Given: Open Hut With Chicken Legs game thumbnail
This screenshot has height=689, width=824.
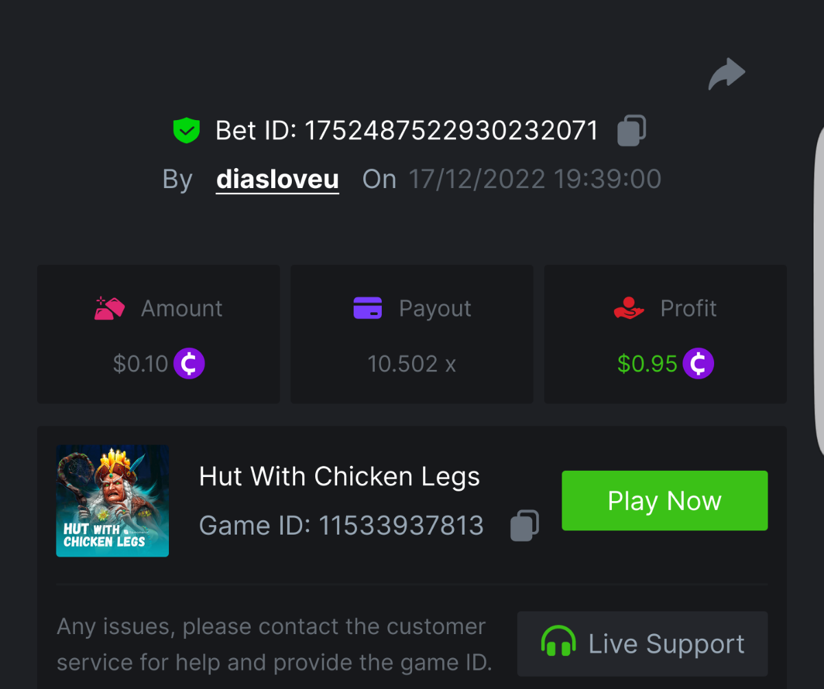Looking at the screenshot, I should click(x=113, y=501).
